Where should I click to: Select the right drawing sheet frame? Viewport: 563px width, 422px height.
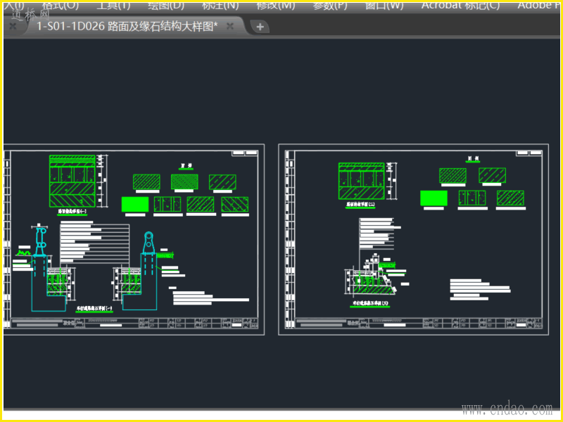click(413, 240)
